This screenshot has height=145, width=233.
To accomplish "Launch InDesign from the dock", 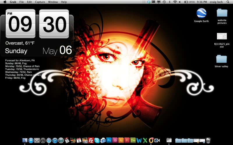I will point(115,140).
